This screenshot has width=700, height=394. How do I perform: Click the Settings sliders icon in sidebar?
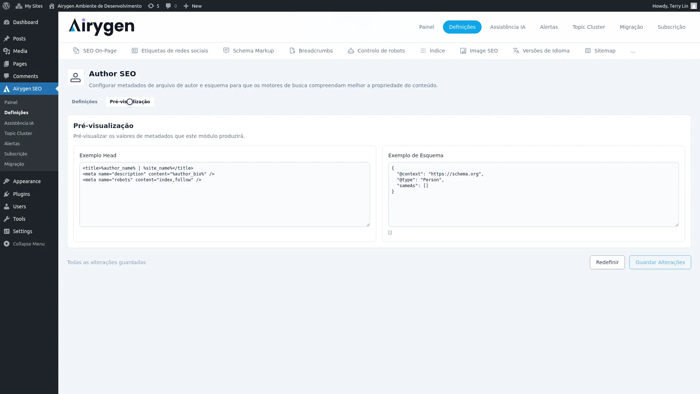click(x=7, y=231)
